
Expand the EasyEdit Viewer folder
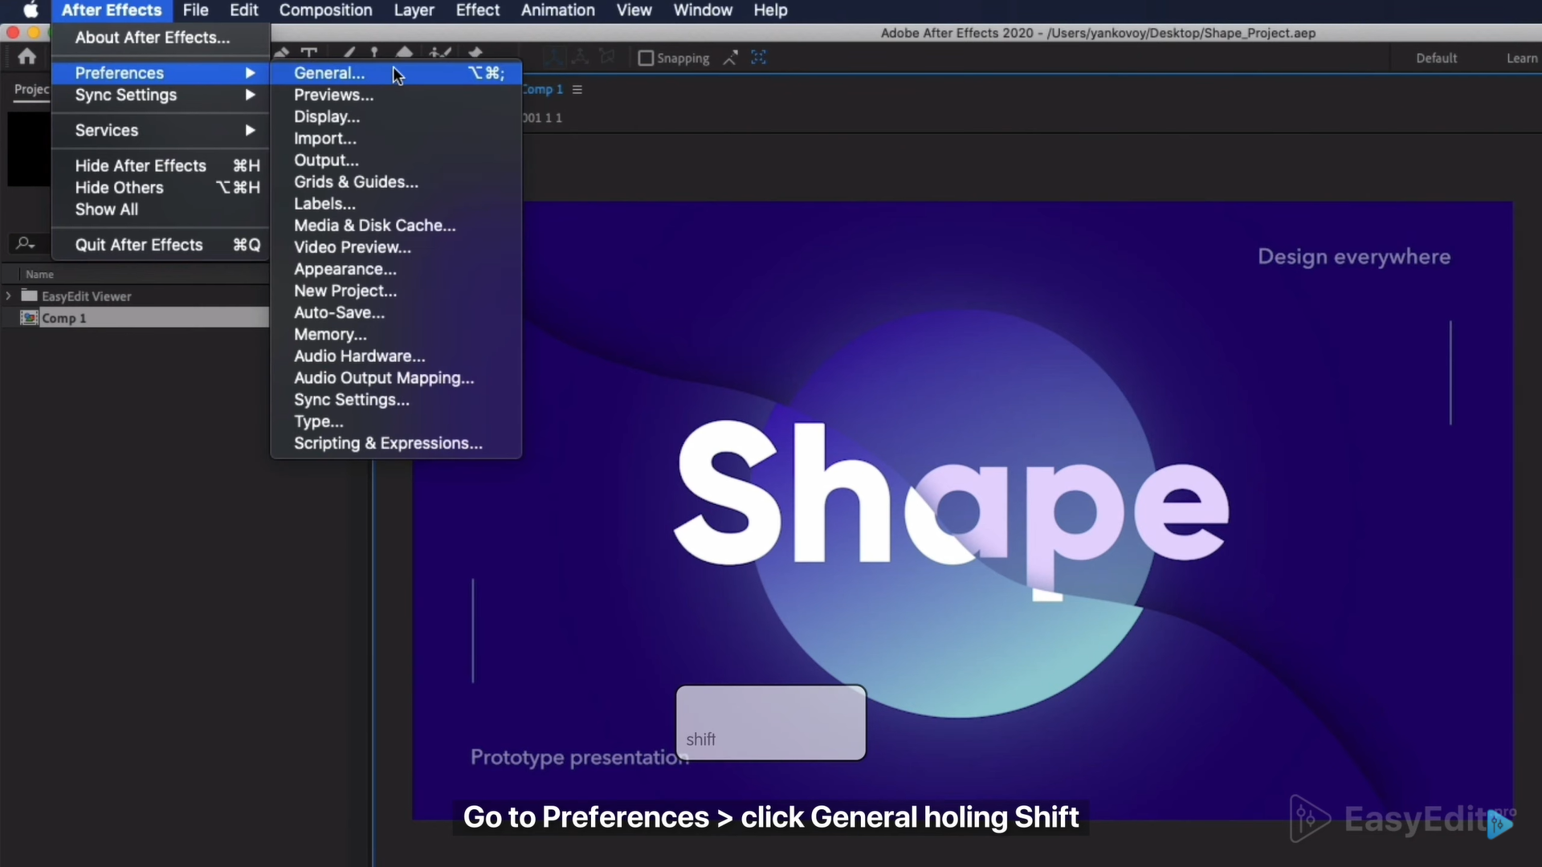pos(9,295)
